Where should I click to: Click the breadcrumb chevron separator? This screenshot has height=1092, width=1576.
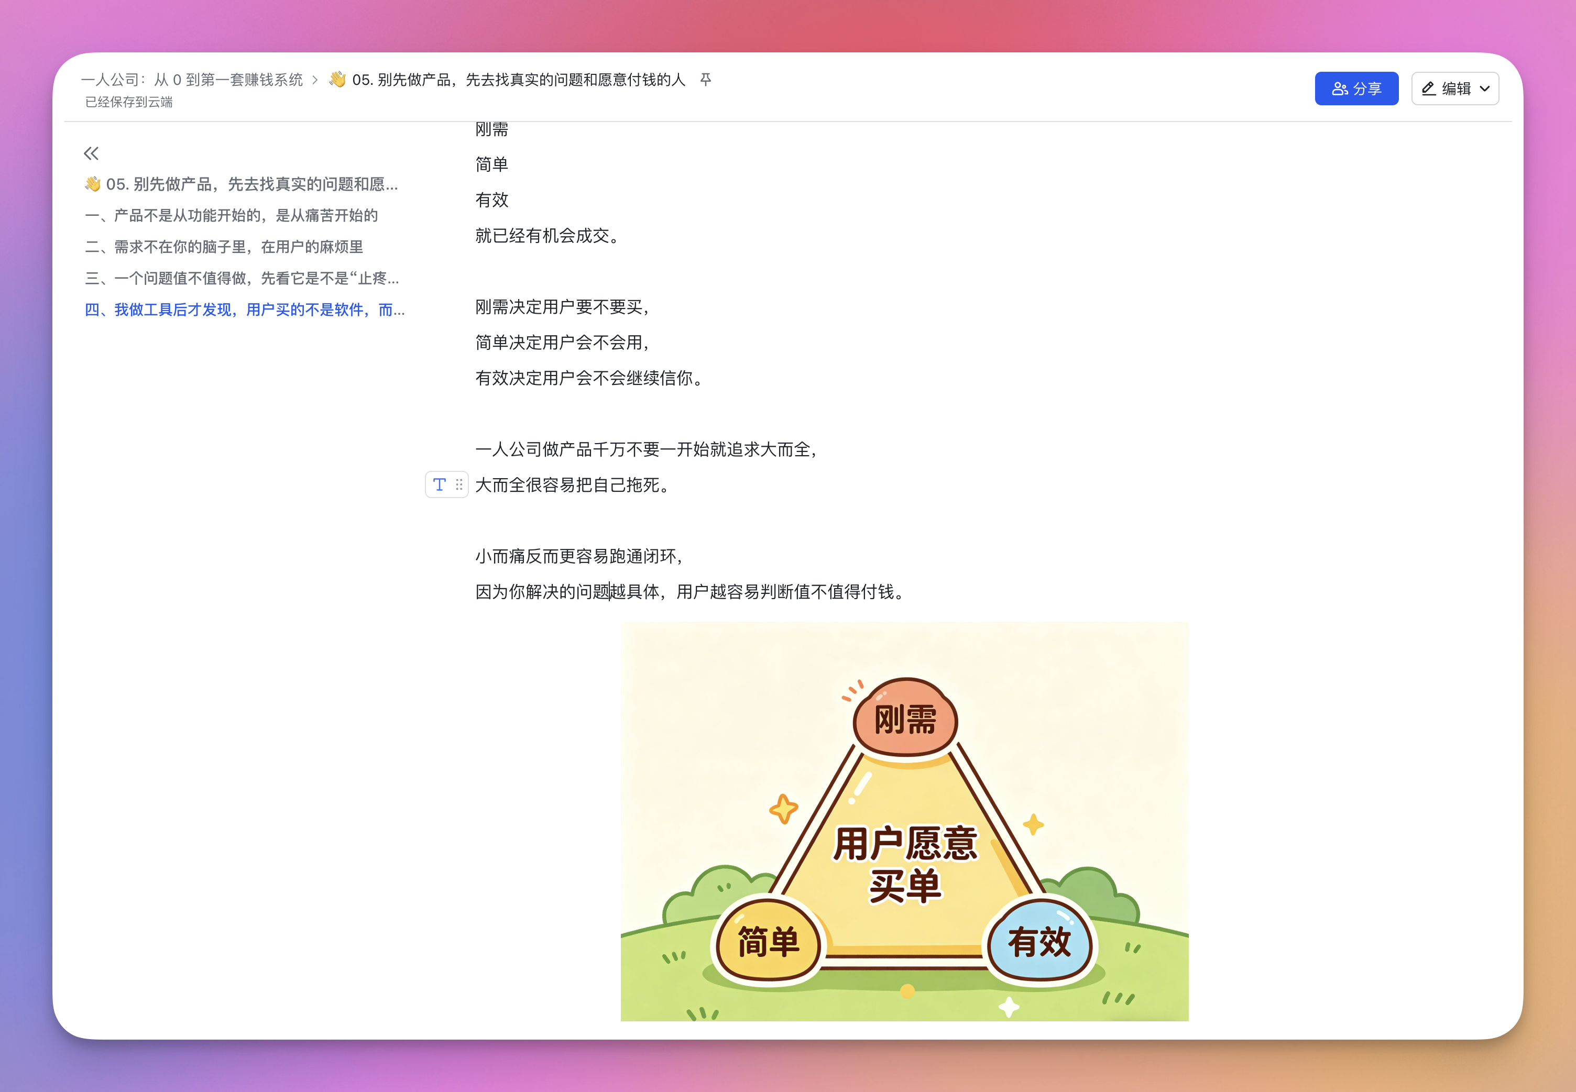[315, 80]
